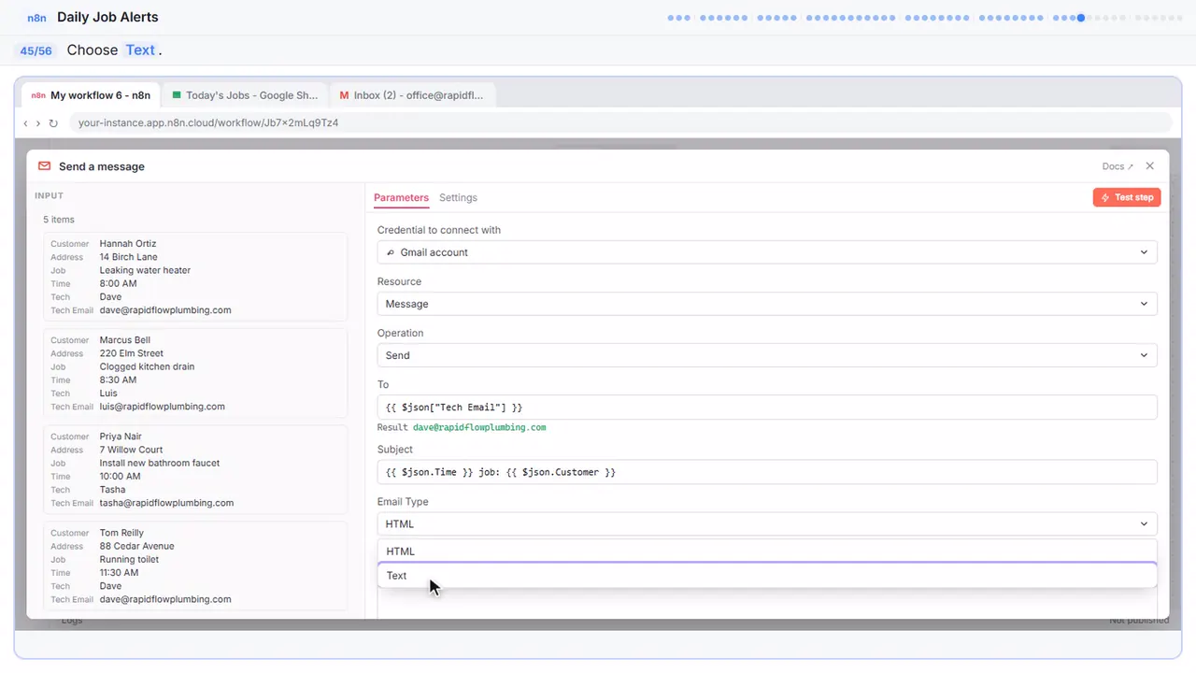Select customer 'Marcus Bell' in the input list

(x=125, y=340)
